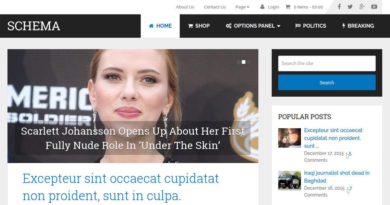Click the Login link

pos(273,7)
